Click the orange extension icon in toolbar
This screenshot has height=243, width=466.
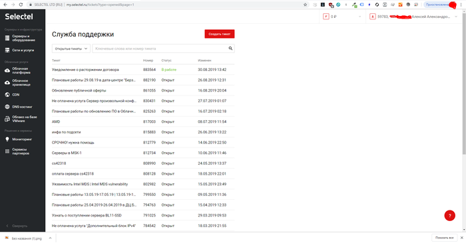tap(400, 5)
